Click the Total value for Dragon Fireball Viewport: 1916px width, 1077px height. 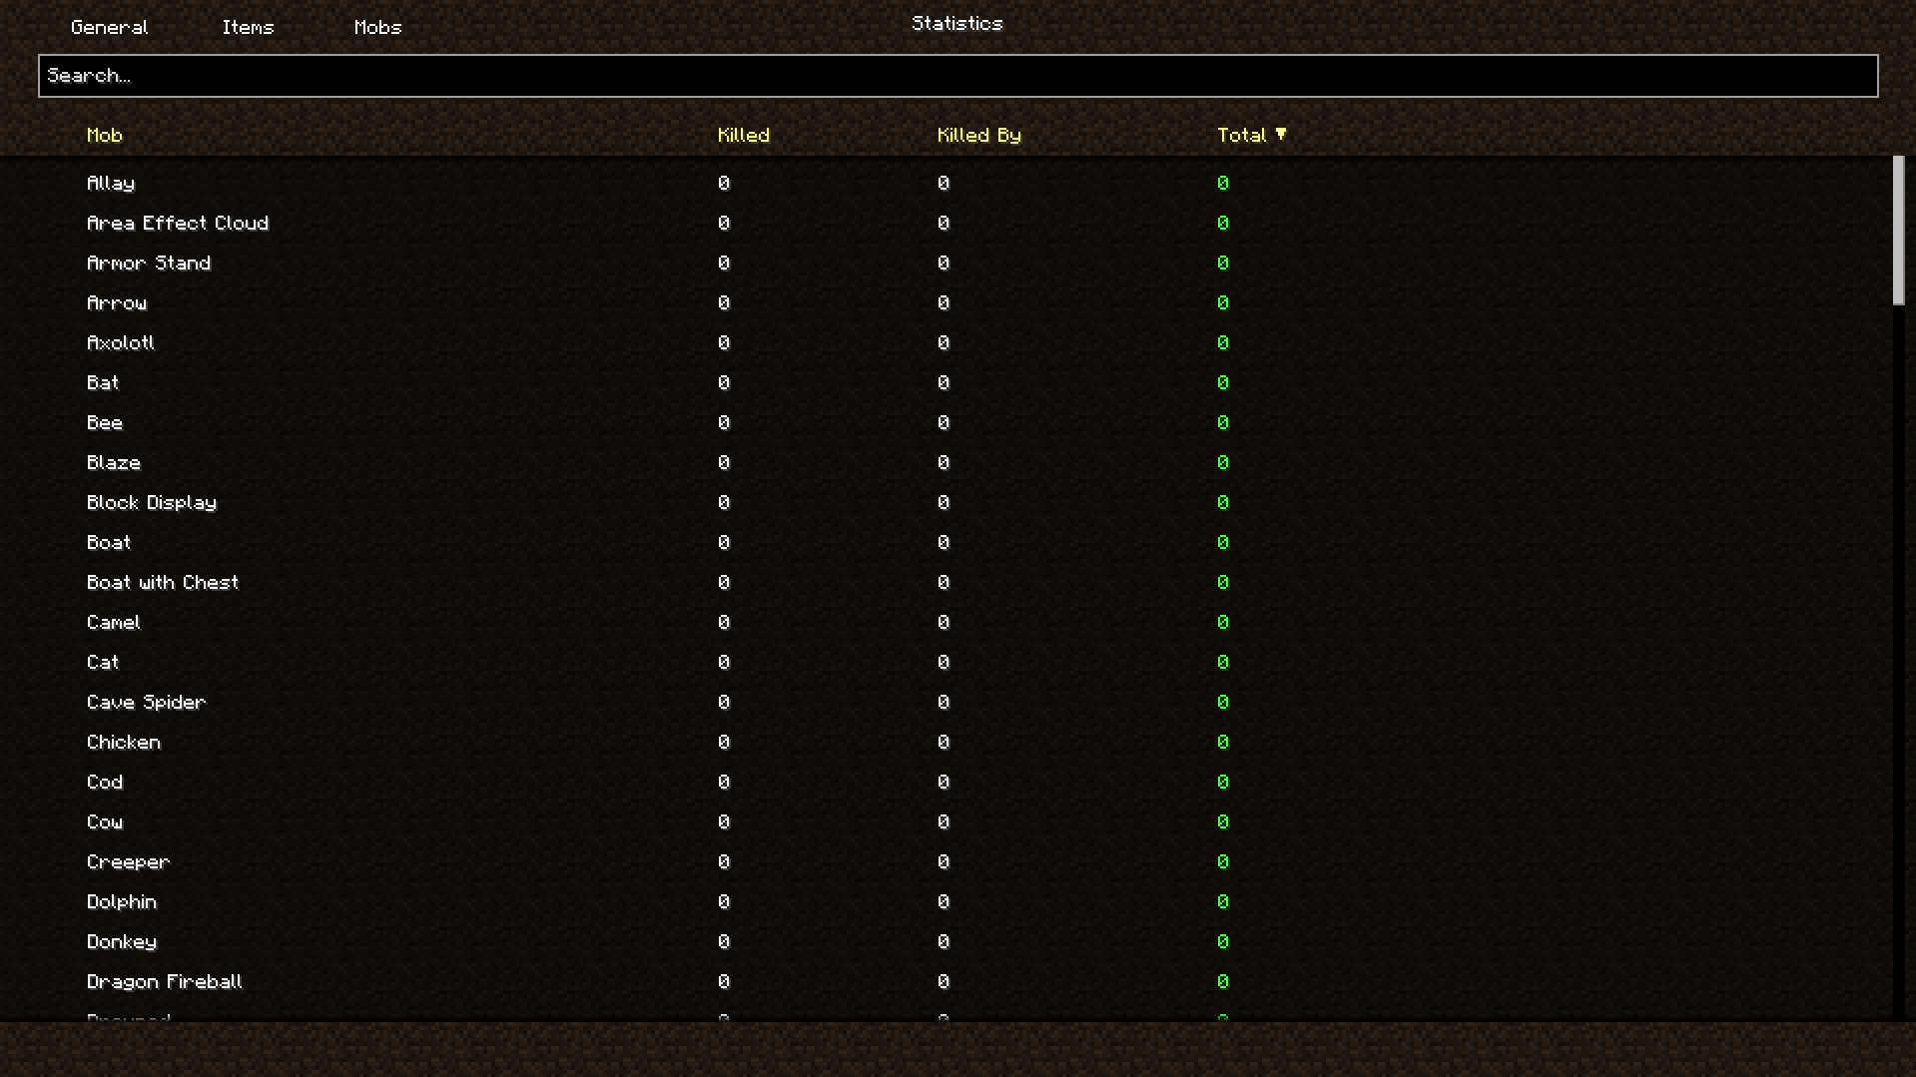pyautogui.click(x=1222, y=981)
